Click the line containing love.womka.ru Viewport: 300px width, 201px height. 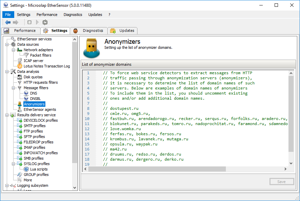click(x=122, y=129)
